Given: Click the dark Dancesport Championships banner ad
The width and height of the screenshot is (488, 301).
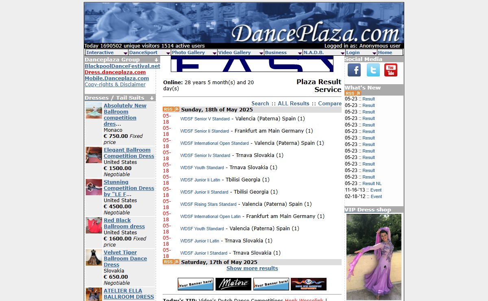Looking at the screenshot, I should click(309, 284).
